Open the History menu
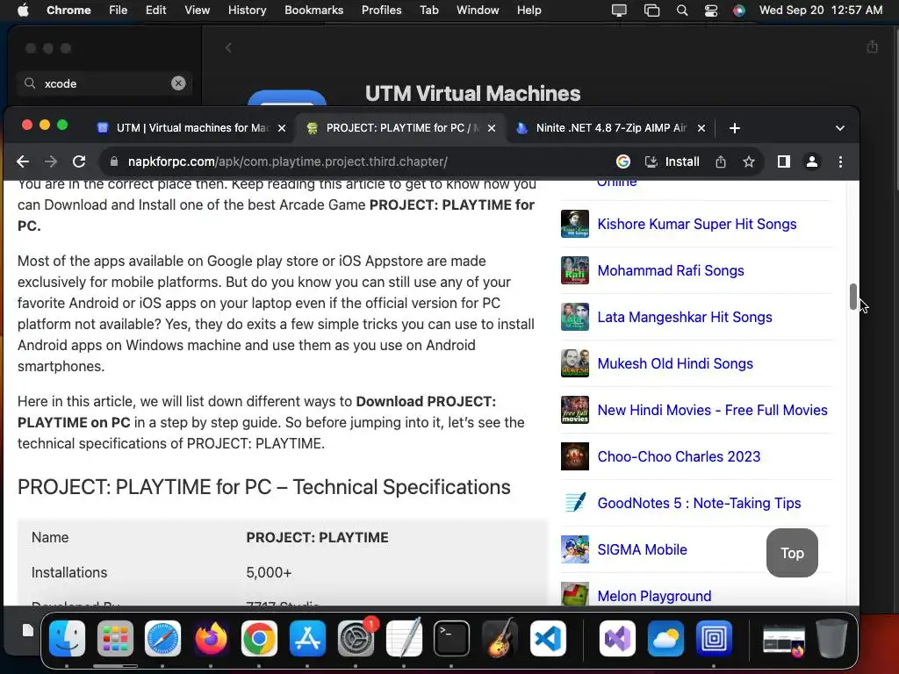The width and height of the screenshot is (899, 674). pos(247,11)
